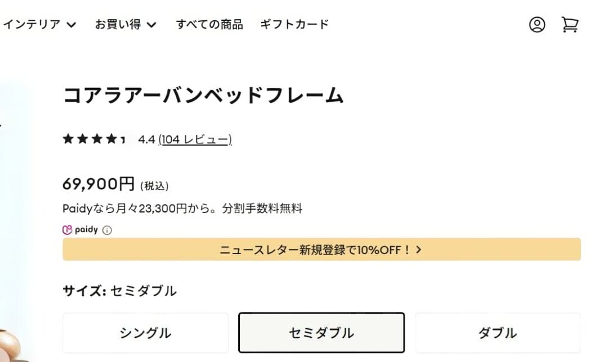This screenshot has width=608, height=362.
Task: Expand the お買い得 chevron arrow
Action: click(152, 25)
